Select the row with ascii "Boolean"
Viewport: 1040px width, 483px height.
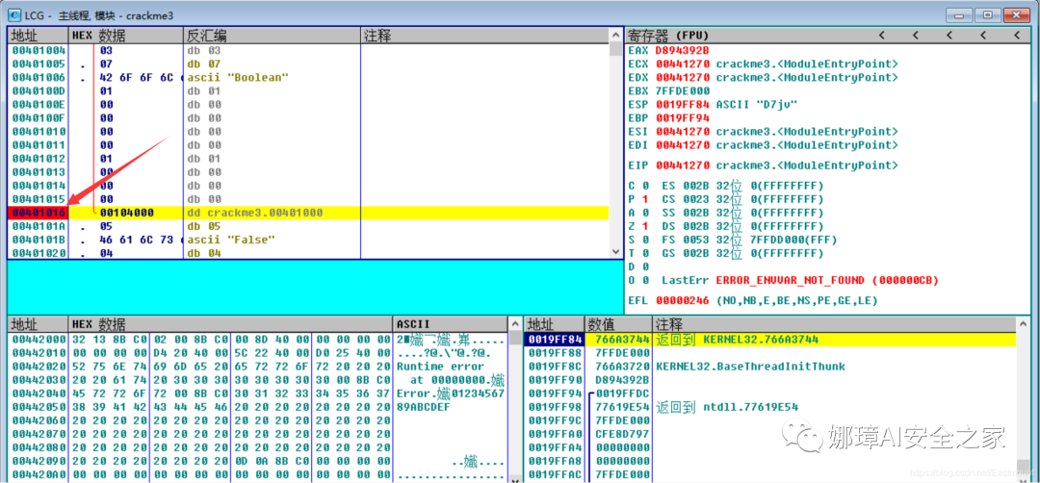(308, 78)
